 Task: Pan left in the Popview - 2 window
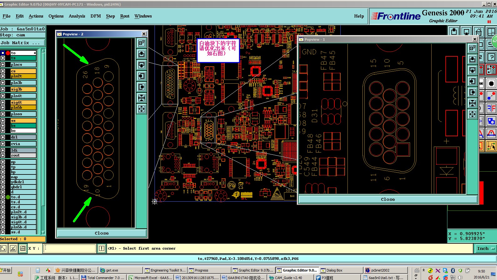(x=142, y=76)
